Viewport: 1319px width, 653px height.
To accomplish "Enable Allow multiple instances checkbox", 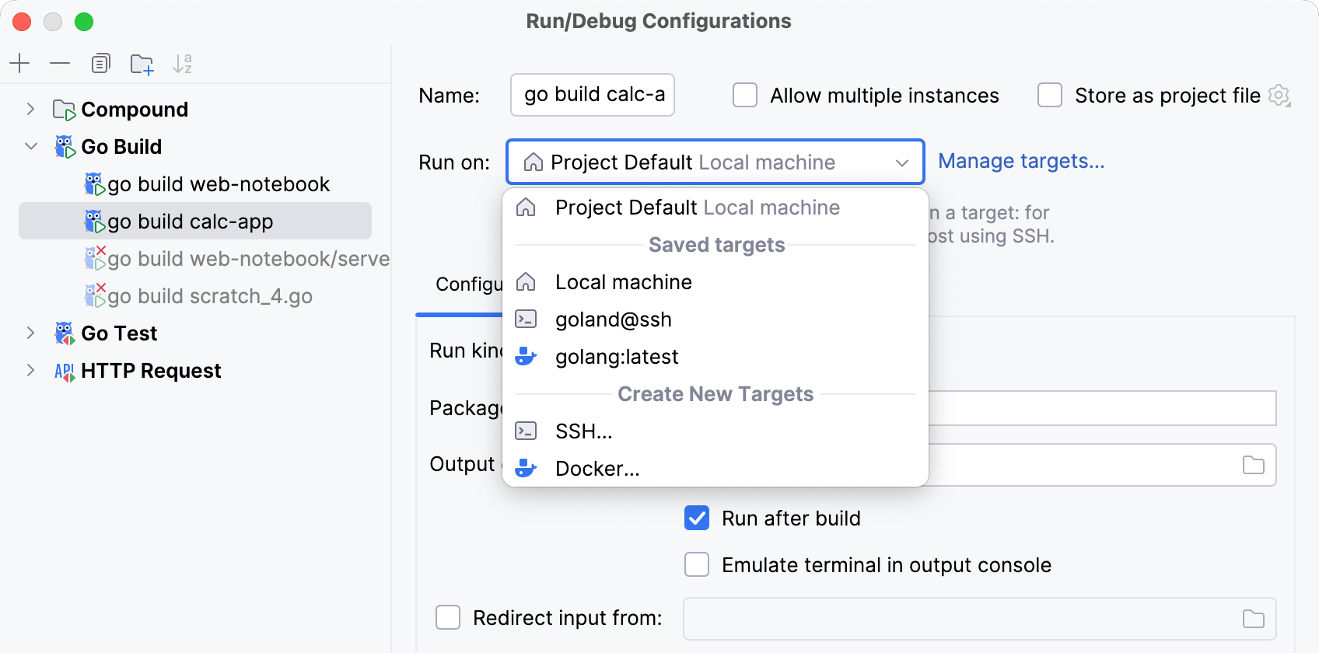I will pos(745,96).
